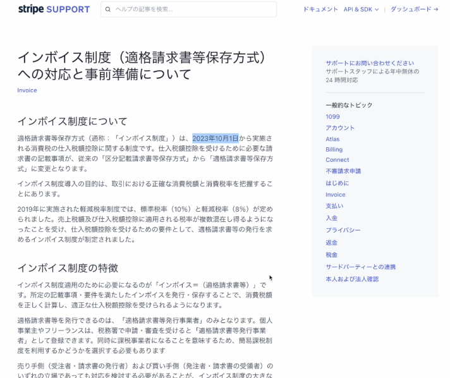Open the Billing topic
This screenshot has height=378, width=450.
point(334,150)
